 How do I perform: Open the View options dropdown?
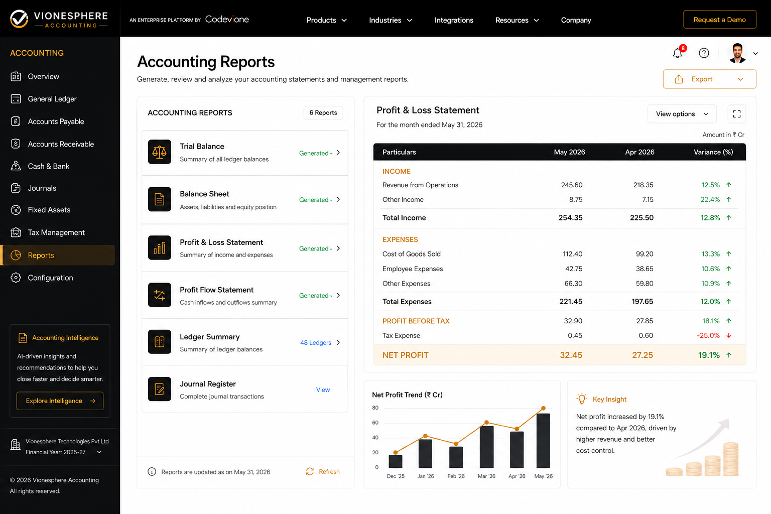click(x=682, y=114)
